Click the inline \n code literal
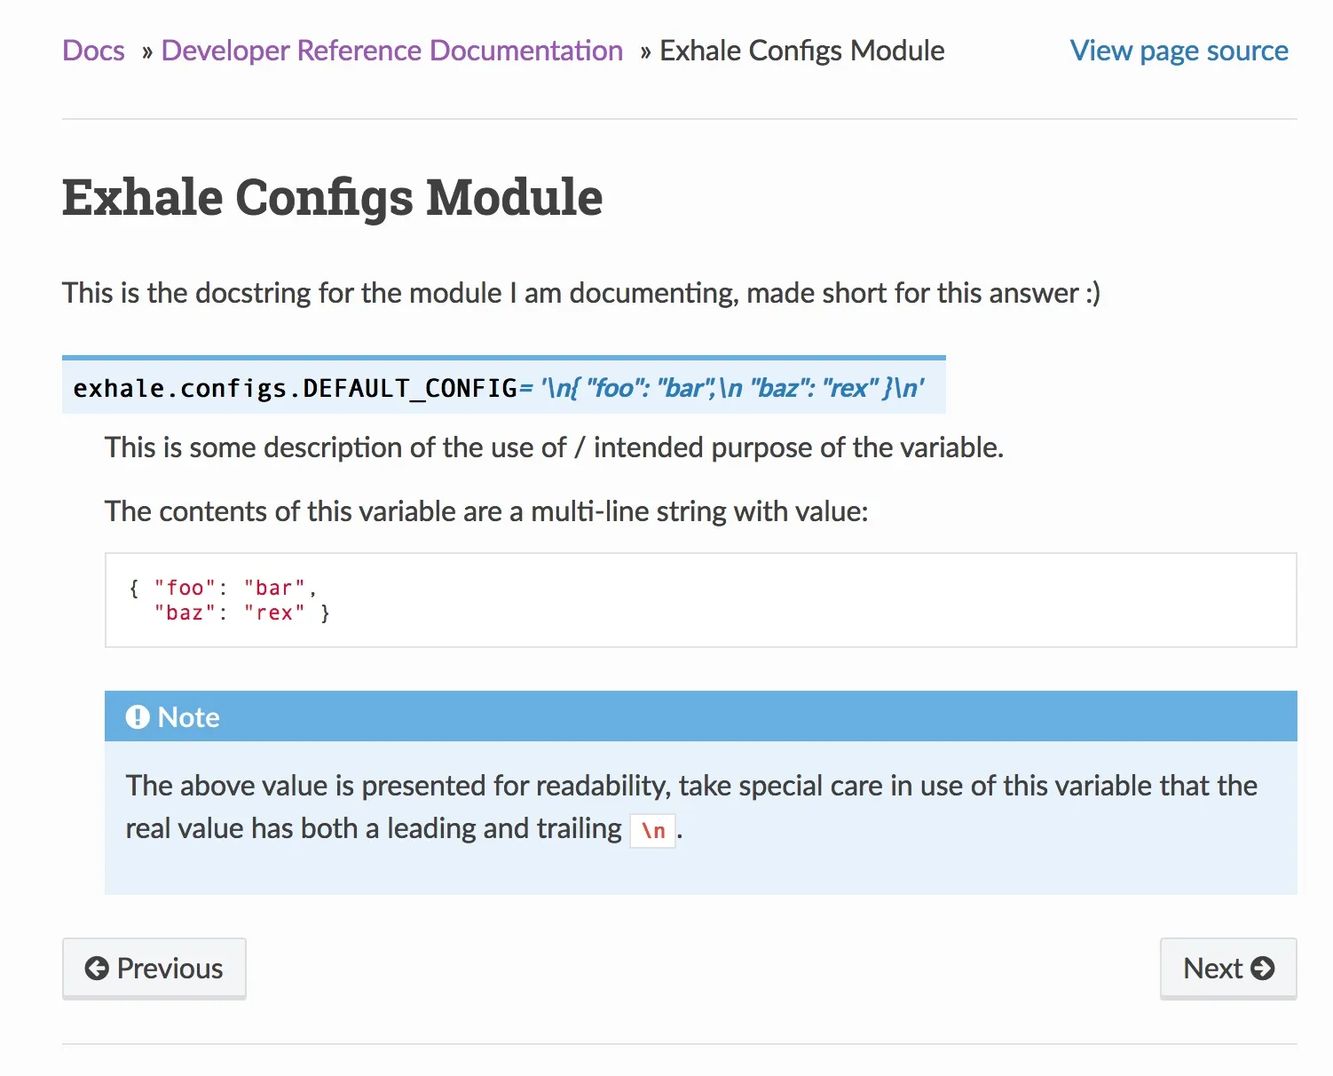1333x1076 pixels. (x=653, y=831)
